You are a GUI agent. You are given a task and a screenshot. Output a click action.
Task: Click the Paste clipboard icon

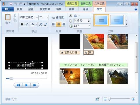point(8,17)
